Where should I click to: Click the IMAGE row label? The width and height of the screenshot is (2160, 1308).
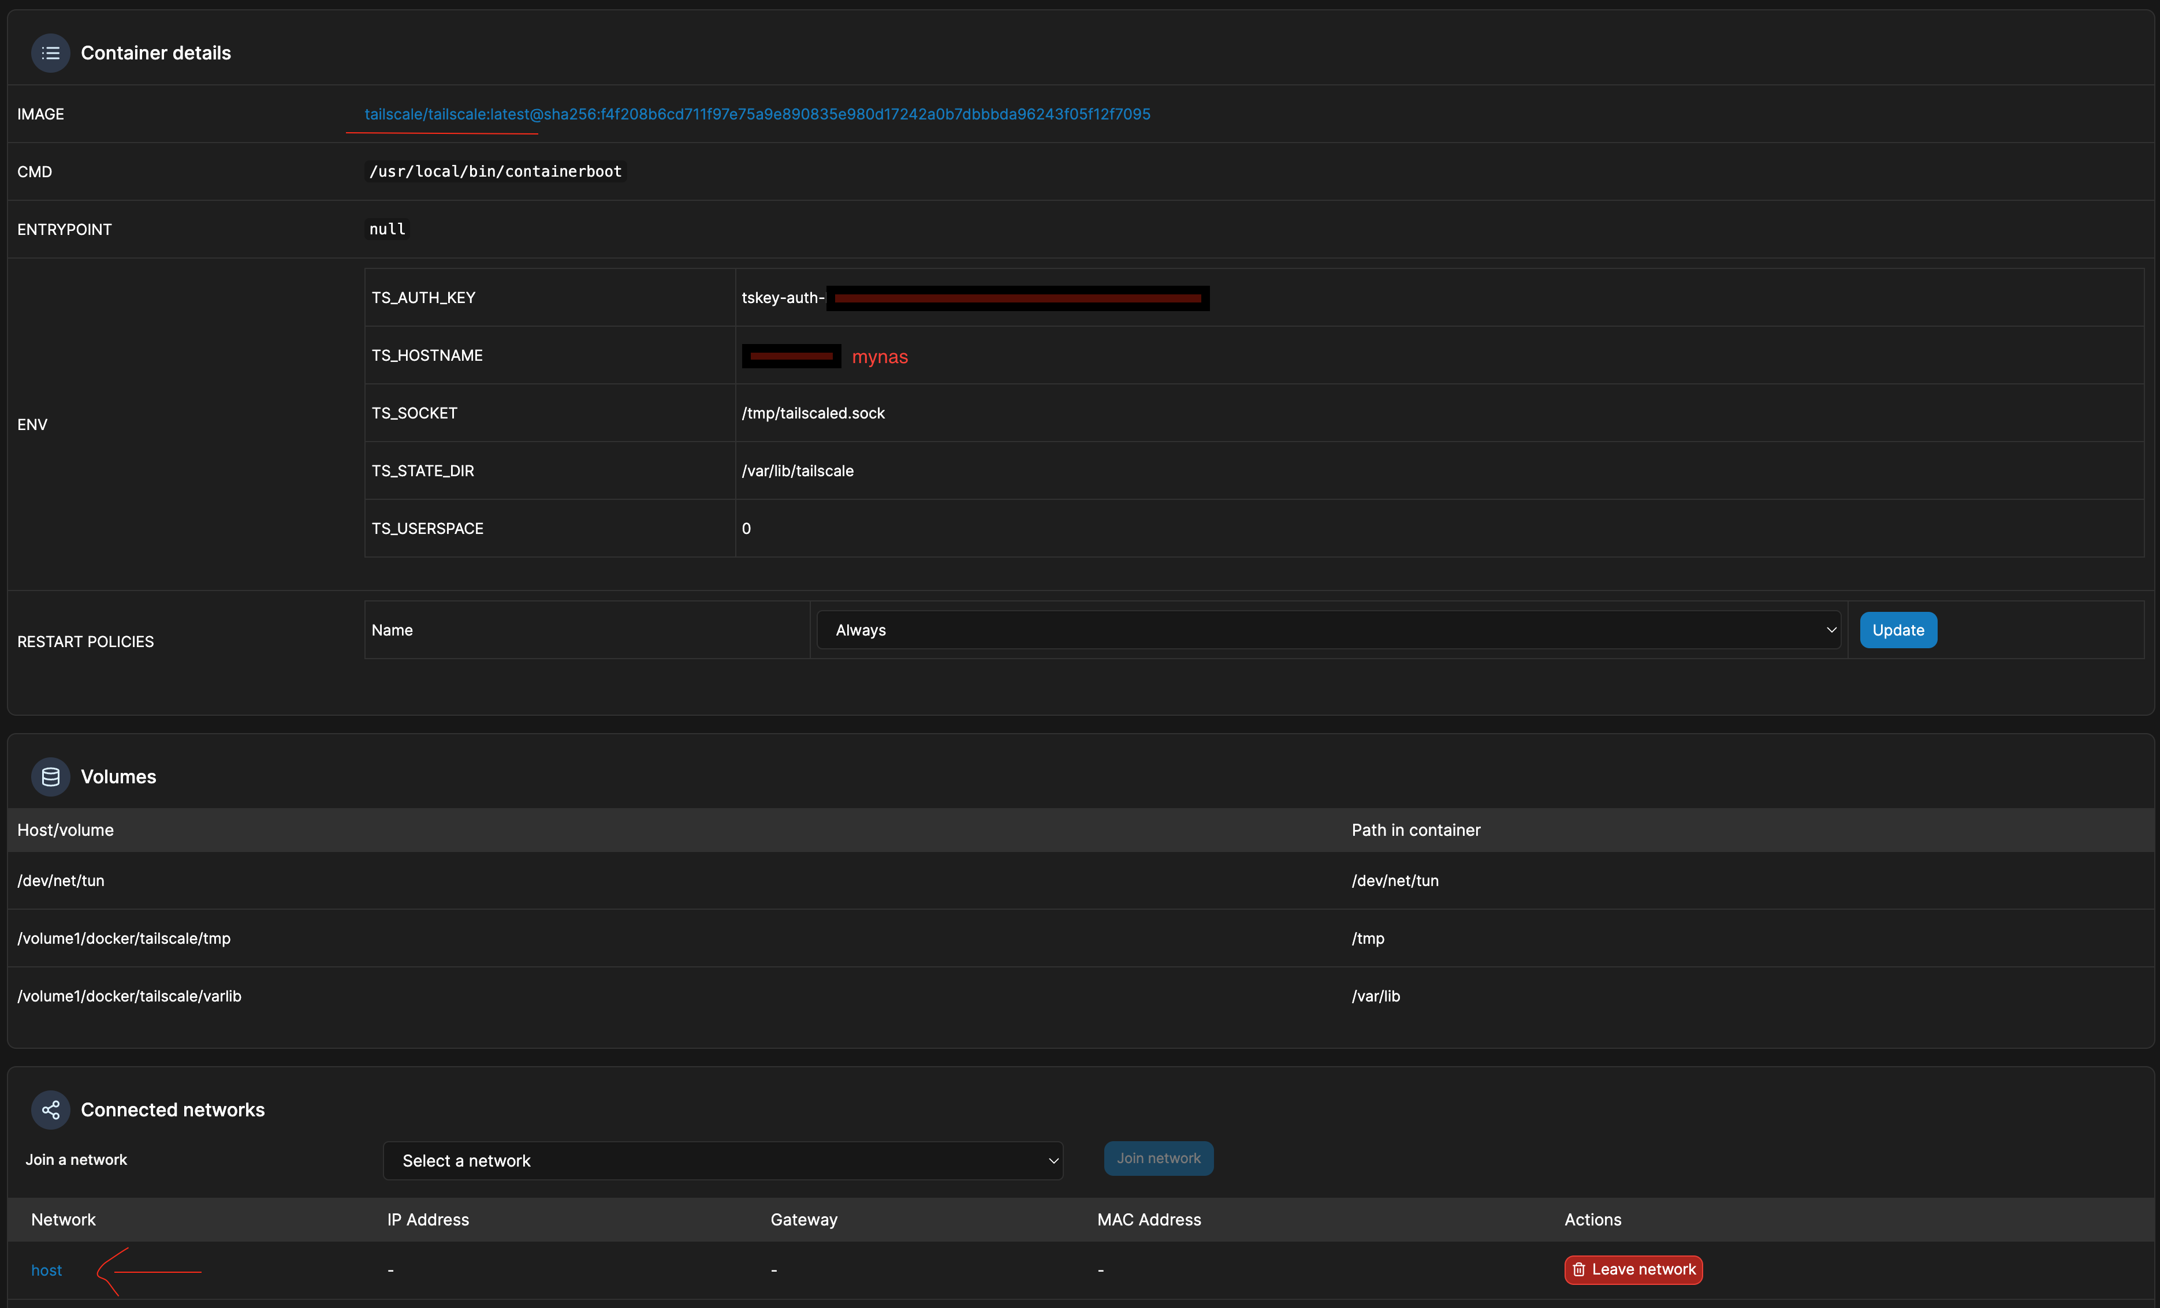click(x=40, y=114)
